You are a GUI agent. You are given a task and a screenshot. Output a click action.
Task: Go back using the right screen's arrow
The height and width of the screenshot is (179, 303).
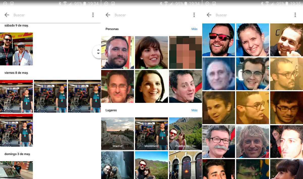(x=209, y=15)
